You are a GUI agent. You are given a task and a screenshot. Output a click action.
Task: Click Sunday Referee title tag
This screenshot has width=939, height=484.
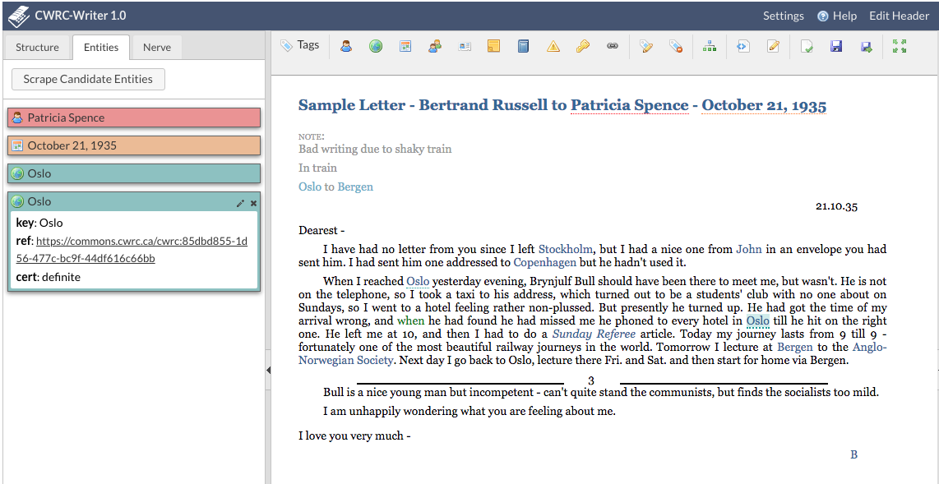coord(594,334)
